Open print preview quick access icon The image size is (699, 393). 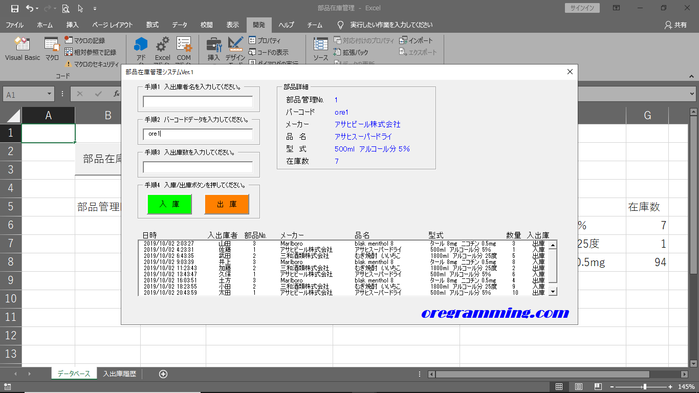(x=65, y=8)
